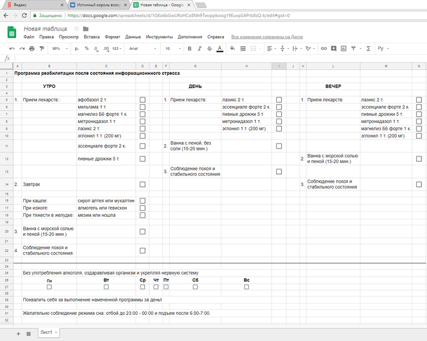Screen dimensions: 427x341
Task: Open the text color picker
Action: coord(219,48)
